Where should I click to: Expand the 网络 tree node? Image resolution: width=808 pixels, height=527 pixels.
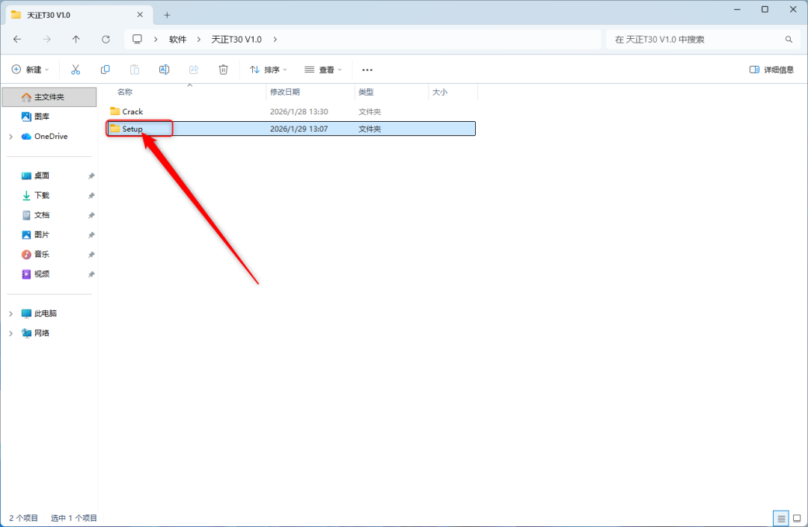10,333
